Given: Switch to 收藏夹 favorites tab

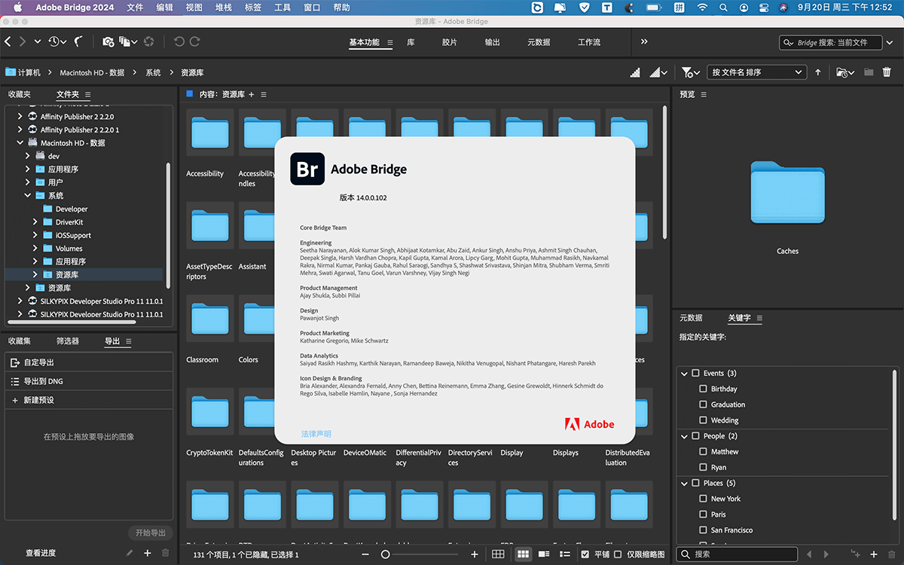Looking at the screenshot, I should 20,94.
